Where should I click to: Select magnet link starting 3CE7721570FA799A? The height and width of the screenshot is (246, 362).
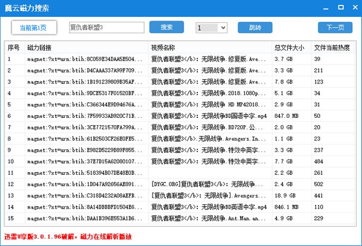[84, 128]
